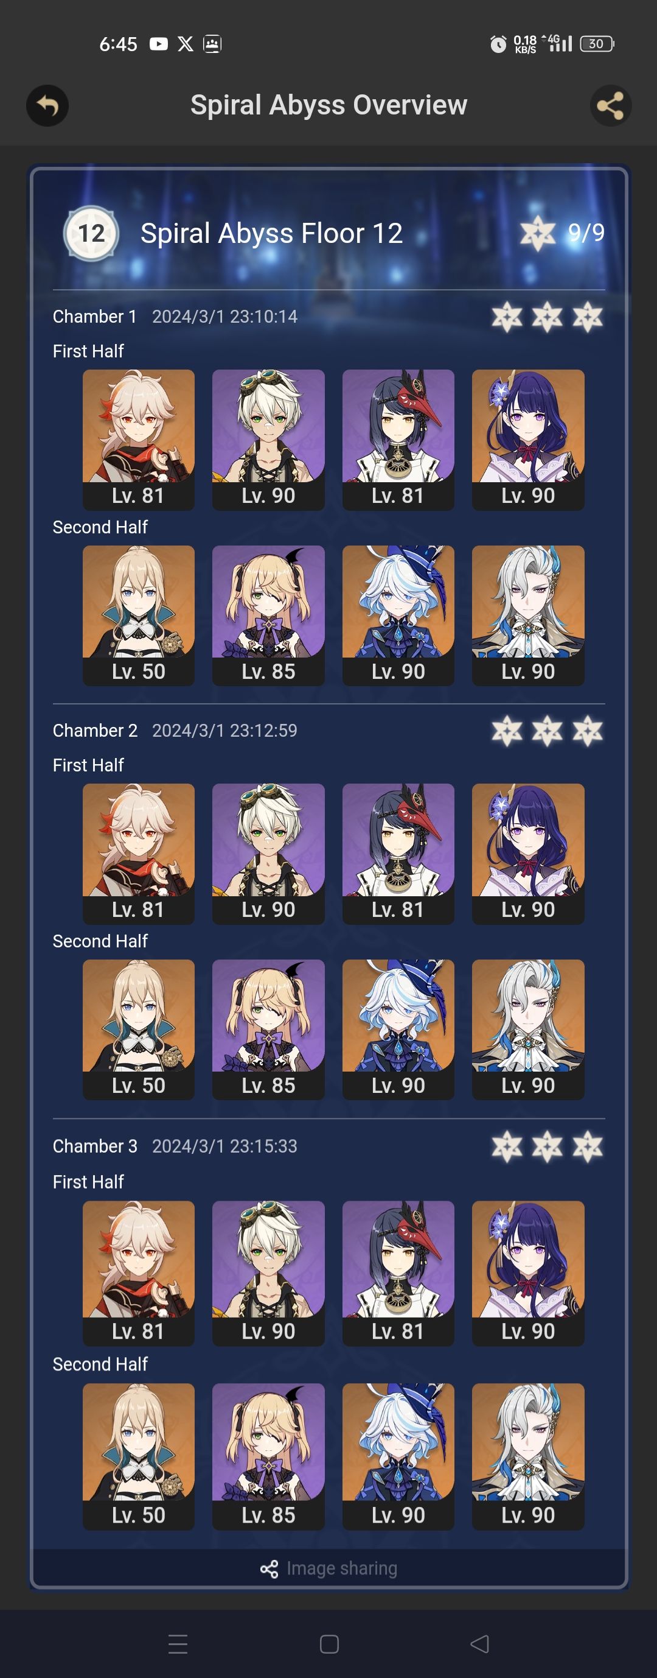Tap Chamber 1 three-star rating
This screenshot has width=657, height=1678.
547,317
